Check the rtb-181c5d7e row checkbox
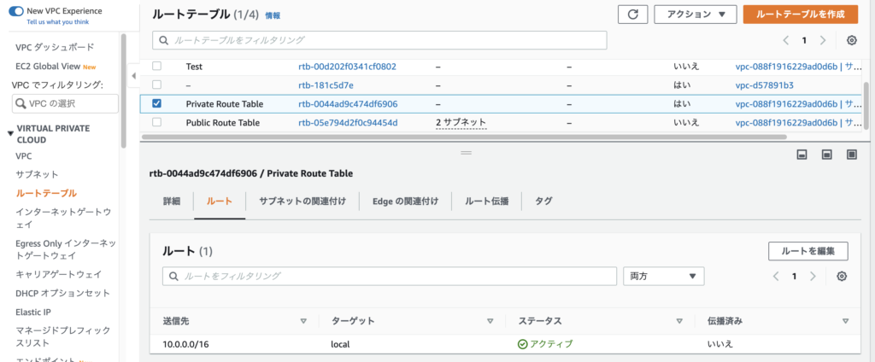This screenshot has height=362, width=875. tap(157, 85)
